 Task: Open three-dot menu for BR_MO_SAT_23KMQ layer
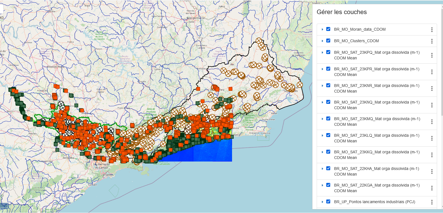click(432, 122)
